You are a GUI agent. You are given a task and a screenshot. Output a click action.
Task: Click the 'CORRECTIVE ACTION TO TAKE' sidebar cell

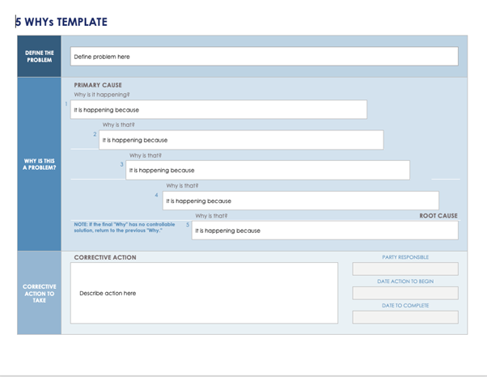coord(39,293)
